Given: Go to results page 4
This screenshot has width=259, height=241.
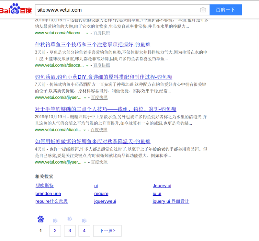Looking at the screenshot, I should point(84,231).
